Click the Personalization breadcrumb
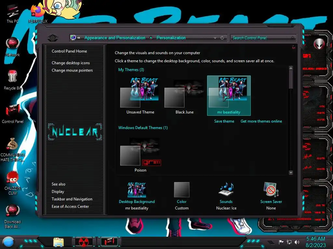 (x=171, y=38)
